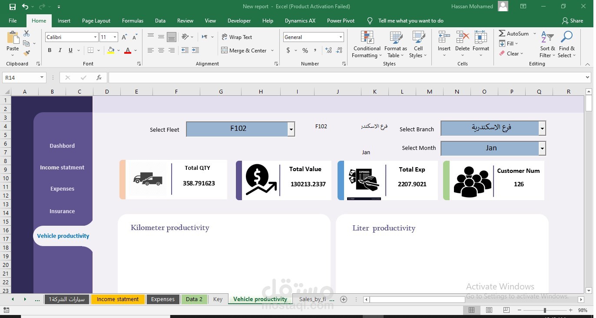Click the Dashbord sidebar button
Screen dimensions: 596x318
pos(62,146)
